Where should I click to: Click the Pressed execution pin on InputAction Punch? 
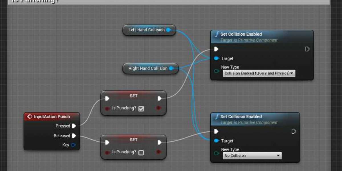tap(74, 126)
